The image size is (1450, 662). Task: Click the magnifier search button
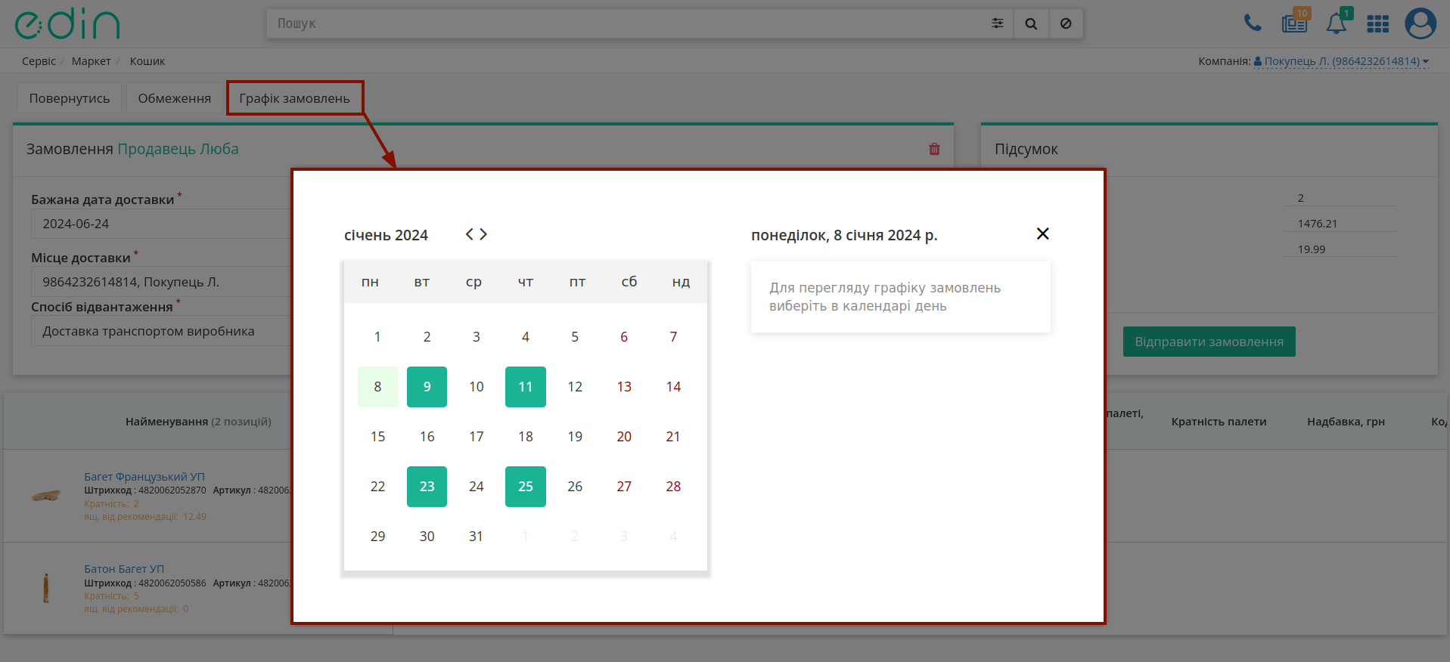tap(1031, 23)
